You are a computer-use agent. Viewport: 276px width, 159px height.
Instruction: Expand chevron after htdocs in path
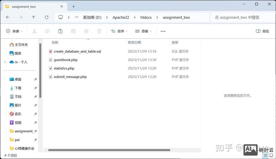tap(157, 17)
